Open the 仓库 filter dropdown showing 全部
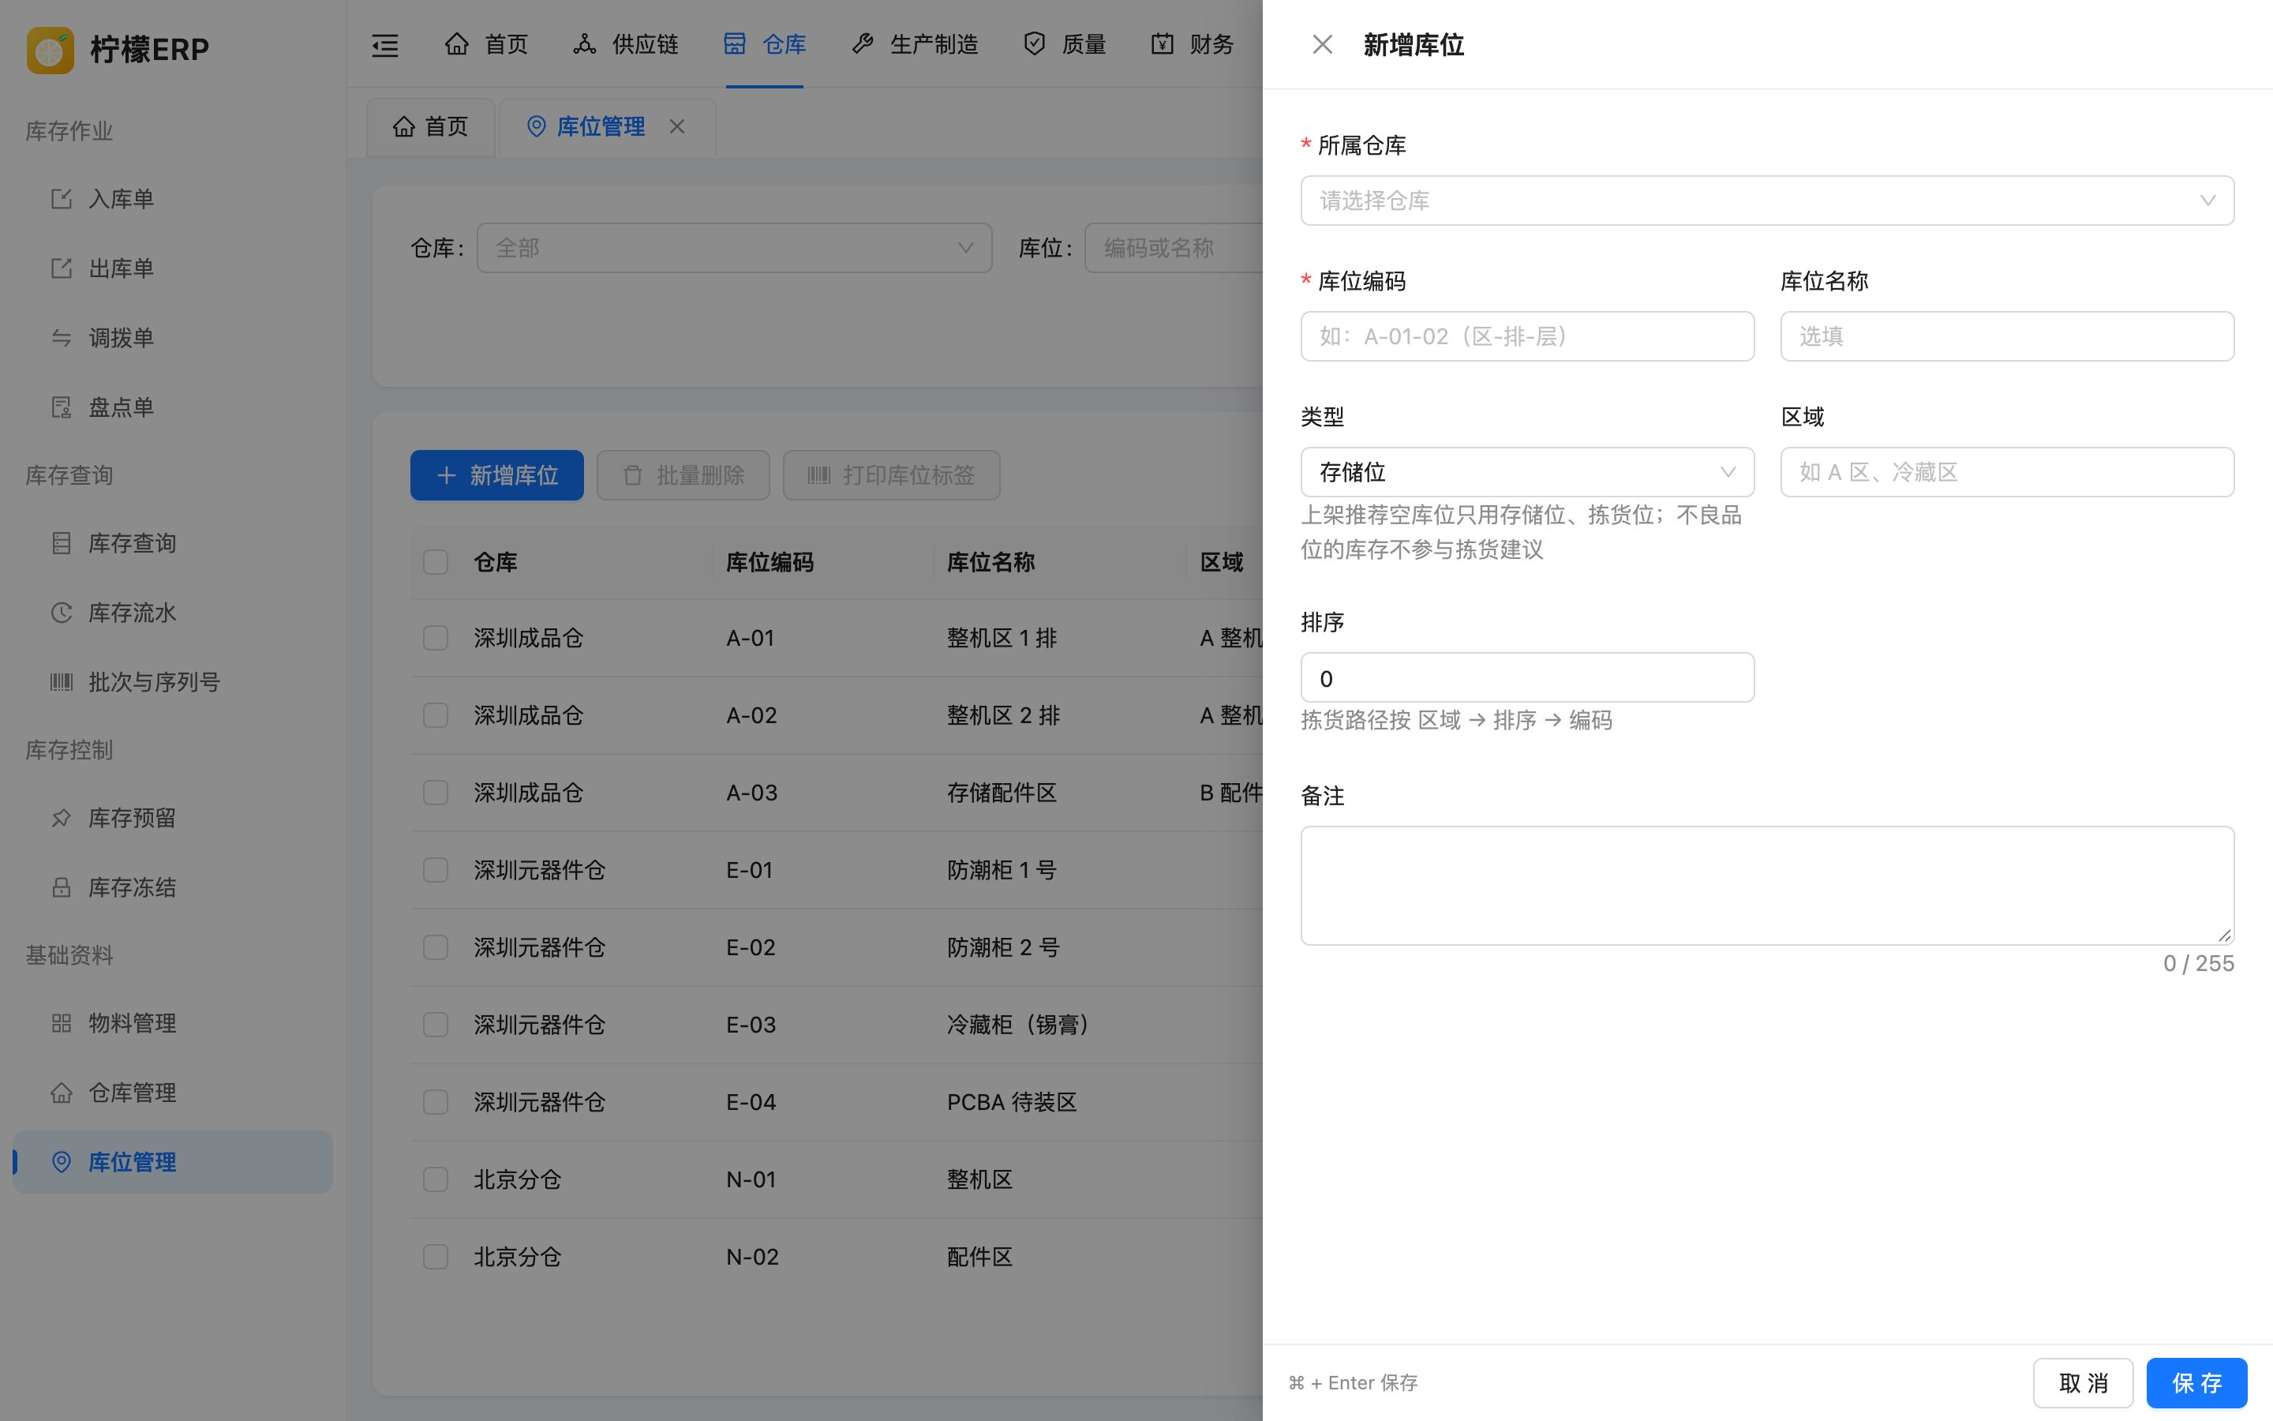 [735, 248]
